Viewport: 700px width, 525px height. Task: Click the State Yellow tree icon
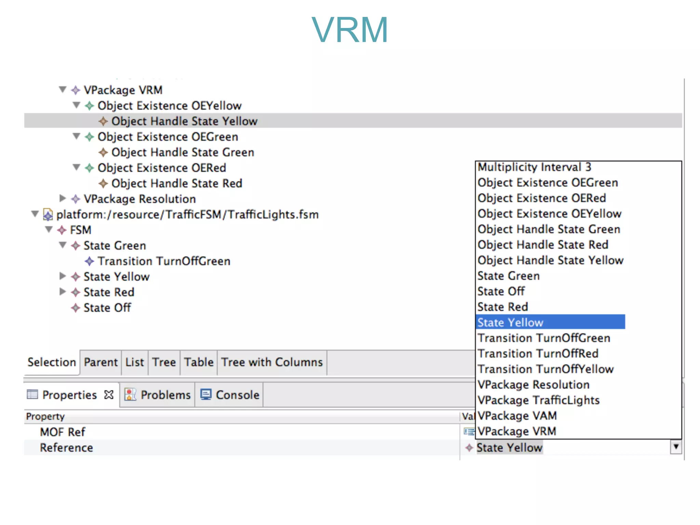tap(75, 277)
